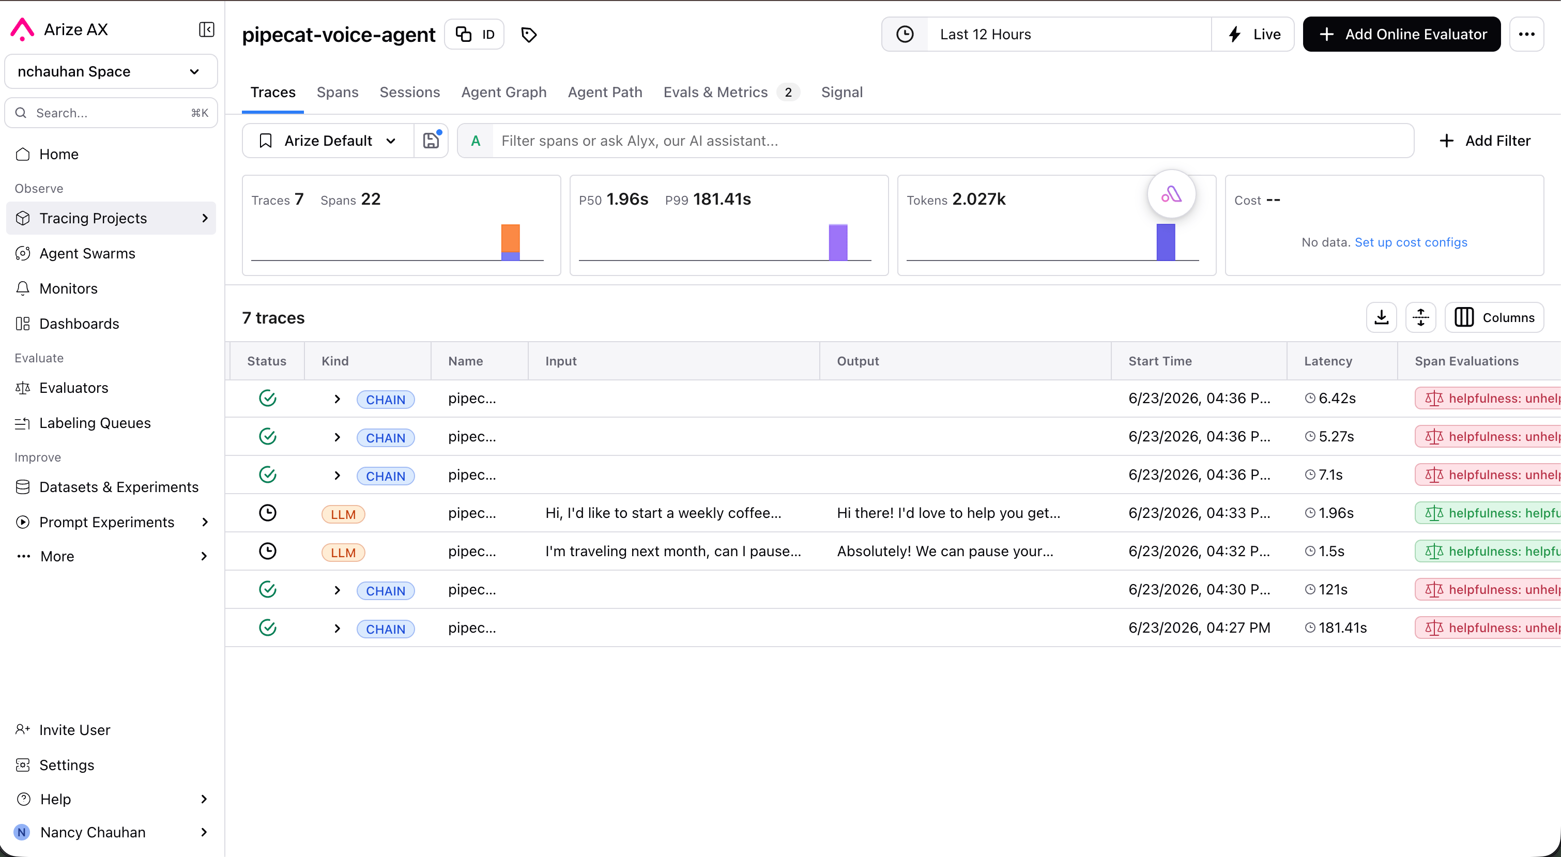Collapse the sidebar panel icon
This screenshot has width=1561, height=857.
point(206,29)
